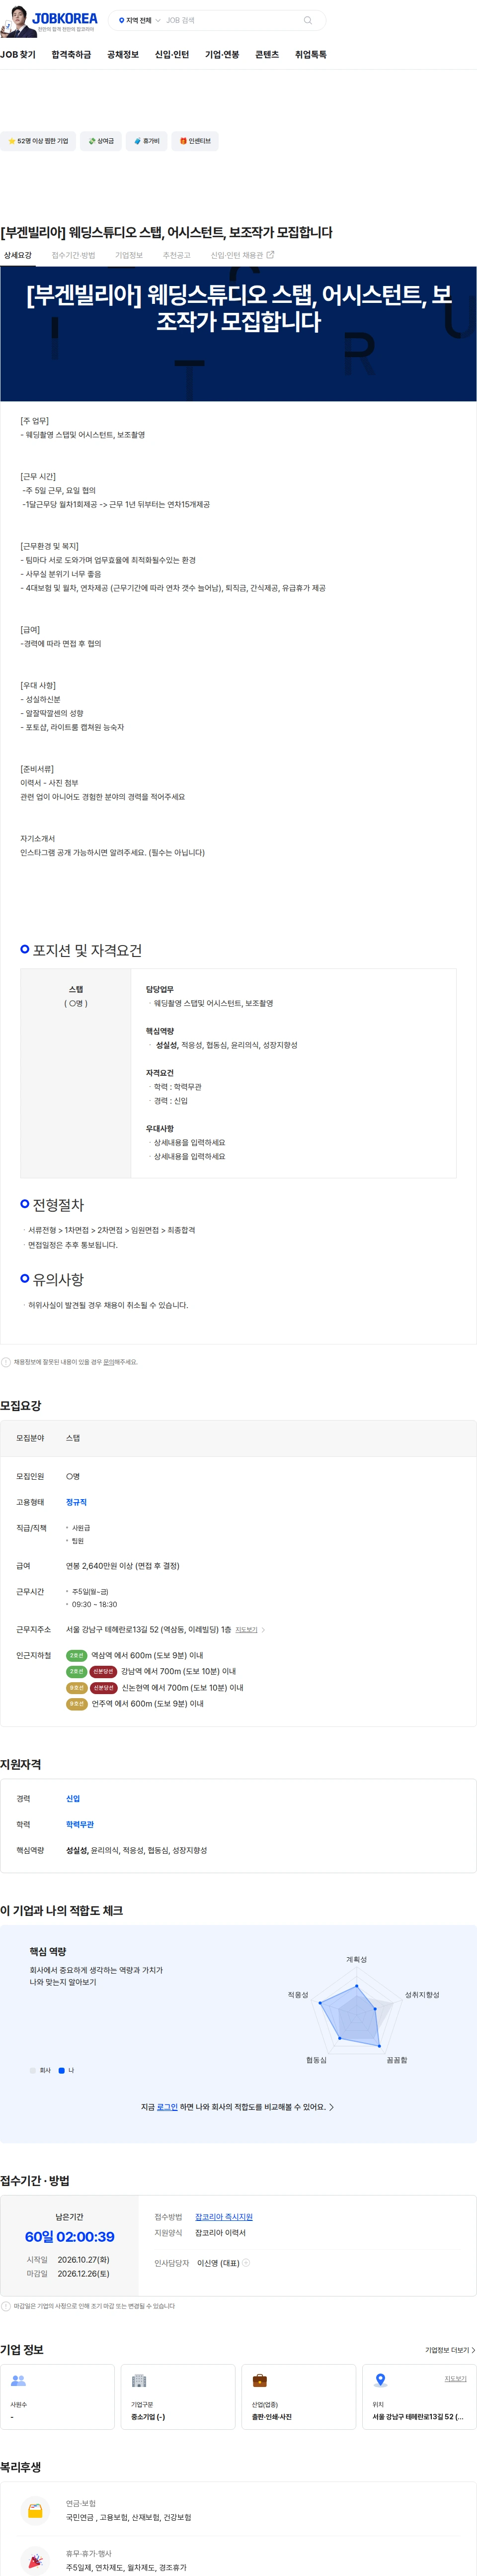Screen dimensions: 477x2576
Task: Click the 9호선 badge for 언주역
Action: 76,1703
